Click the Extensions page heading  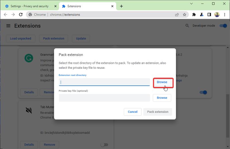tap(27, 26)
